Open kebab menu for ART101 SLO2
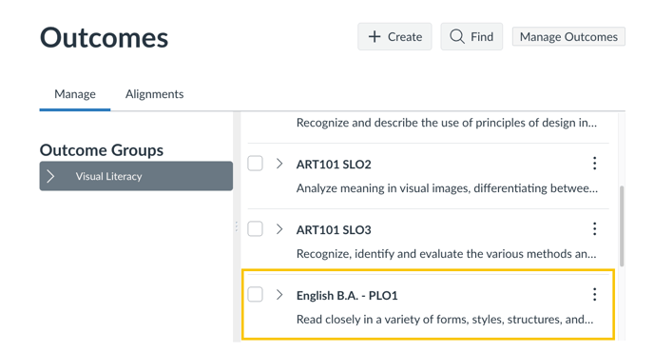Image resolution: width=654 pixels, height=352 pixels. point(594,164)
